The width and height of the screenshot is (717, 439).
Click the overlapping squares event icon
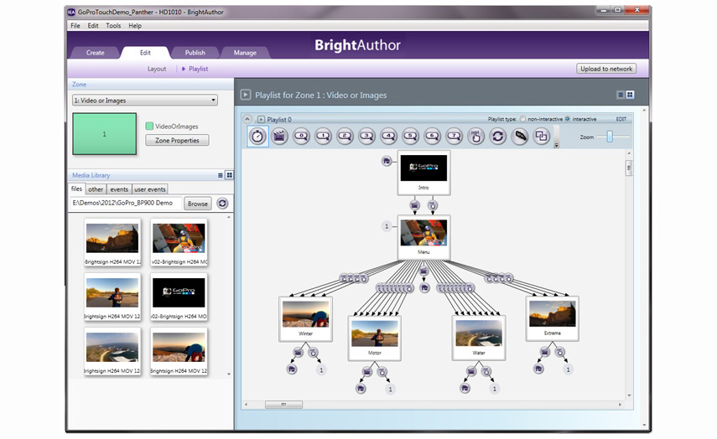pos(542,136)
